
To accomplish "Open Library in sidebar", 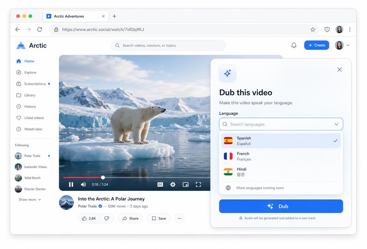I will click(26, 95).
